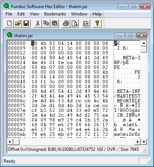Image resolution: width=154 pixels, height=167 pixels.
Task: Click byte f3 in row 00006c
Action: (61, 101)
